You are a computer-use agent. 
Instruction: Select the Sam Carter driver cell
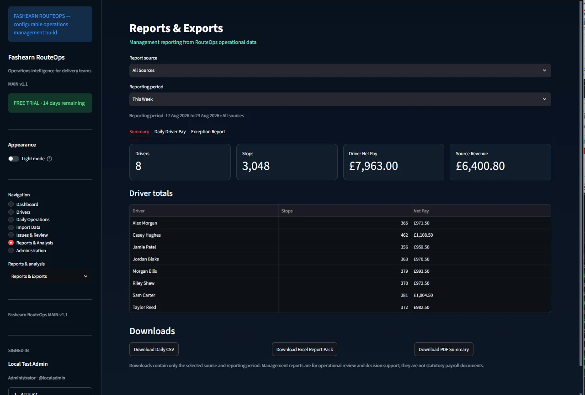point(204,295)
